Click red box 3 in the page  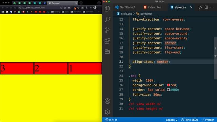click(x=17, y=68)
